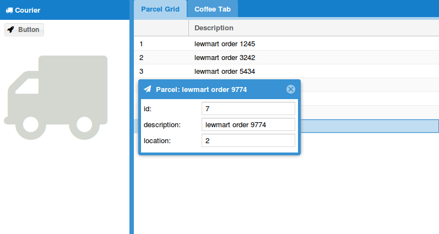Click the Parcel: lewmart order 9774 title
The width and height of the screenshot is (439, 234).
coord(201,90)
